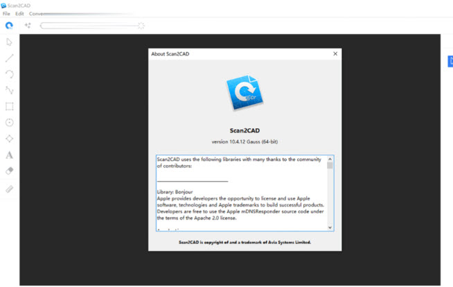
Task: Open the File menu
Action: pyautogui.click(x=6, y=14)
